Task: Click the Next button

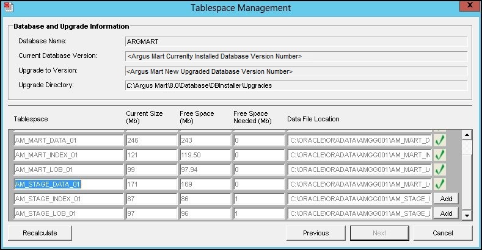Action: (x=379, y=233)
